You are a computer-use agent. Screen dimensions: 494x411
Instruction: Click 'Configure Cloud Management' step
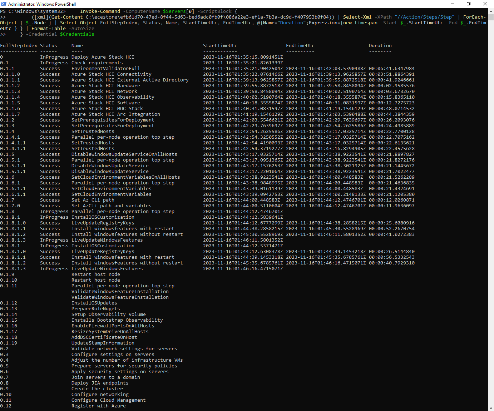[x=109, y=400]
